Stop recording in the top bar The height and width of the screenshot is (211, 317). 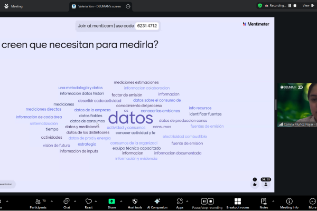295,6
